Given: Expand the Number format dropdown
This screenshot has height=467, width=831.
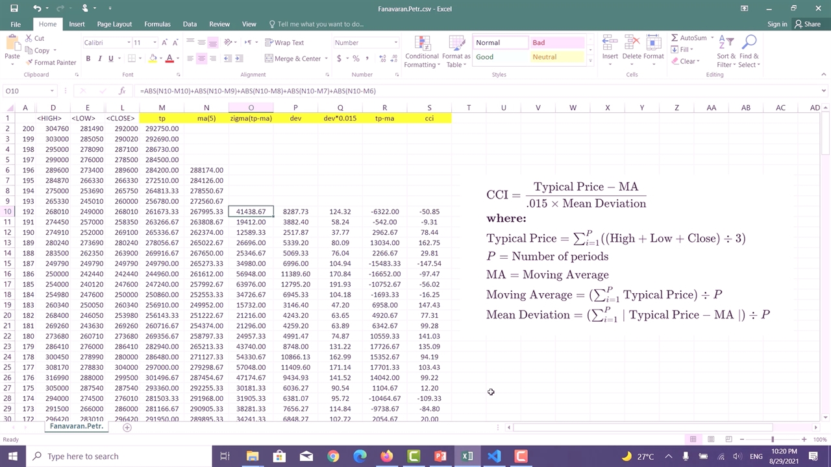Looking at the screenshot, I should tap(395, 43).
